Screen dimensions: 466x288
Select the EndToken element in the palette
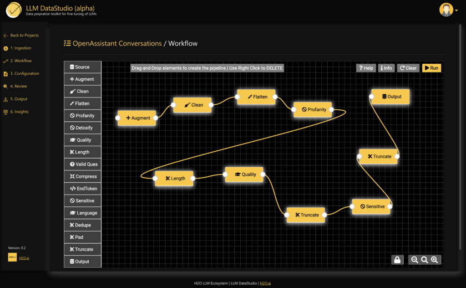pos(82,188)
